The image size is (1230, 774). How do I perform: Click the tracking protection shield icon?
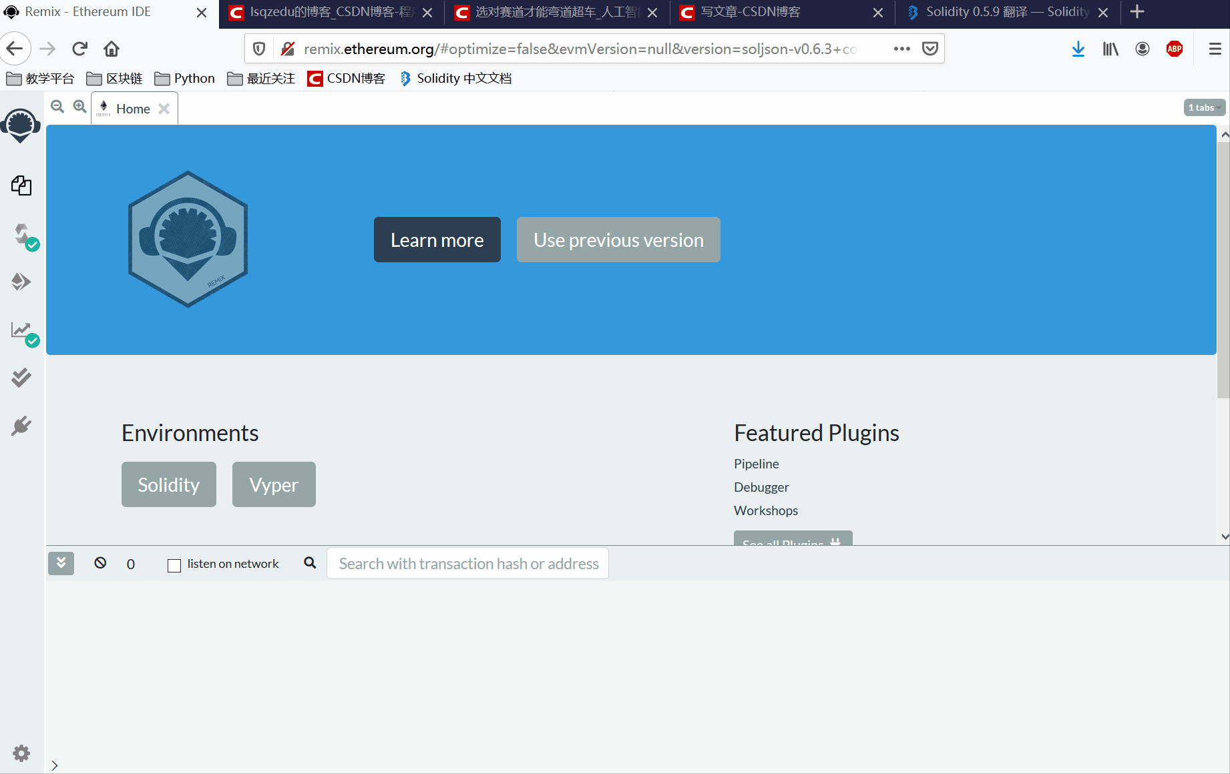pyautogui.click(x=259, y=49)
